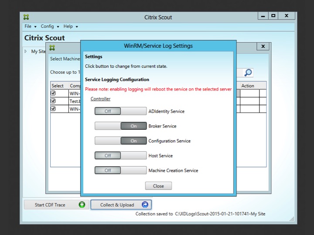
Task: Expand the My Site tree node
Action: 26,51
